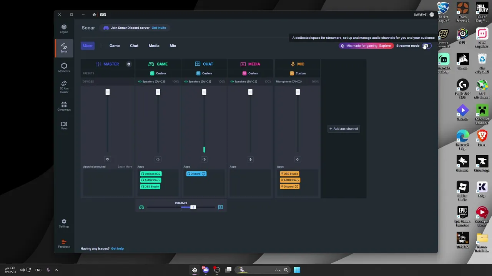Open Brave browser desktop icon
The image size is (492, 276).
pyautogui.click(x=482, y=138)
